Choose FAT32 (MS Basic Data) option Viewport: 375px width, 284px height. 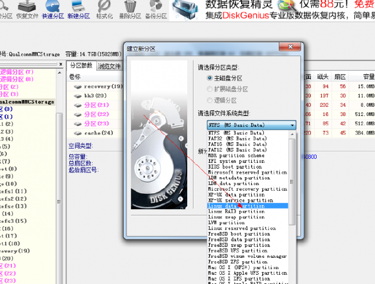[247, 138]
